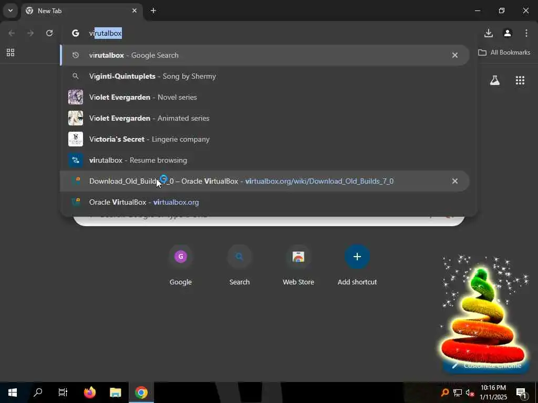The image size is (538, 403).
Task: Reload the current page
Action: coord(49,33)
